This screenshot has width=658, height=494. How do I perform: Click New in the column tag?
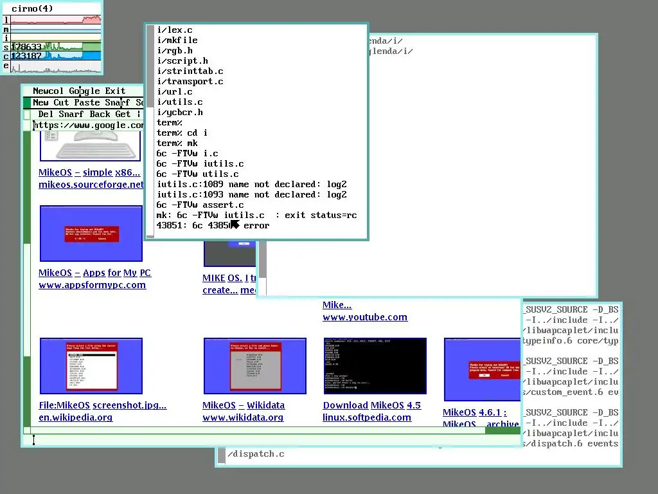[40, 102]
